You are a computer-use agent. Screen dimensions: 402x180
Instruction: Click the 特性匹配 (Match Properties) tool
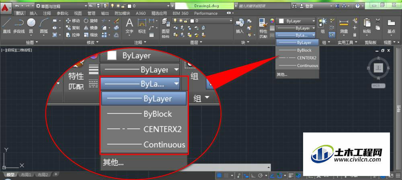(263, 28)
